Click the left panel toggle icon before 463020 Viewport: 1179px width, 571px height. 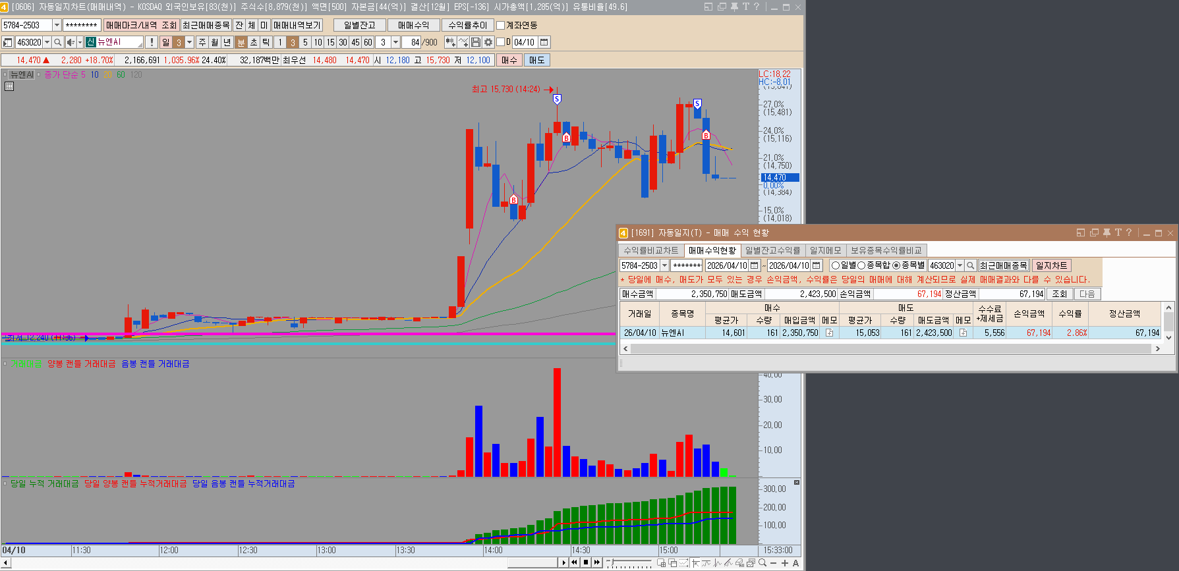[7, 42]
